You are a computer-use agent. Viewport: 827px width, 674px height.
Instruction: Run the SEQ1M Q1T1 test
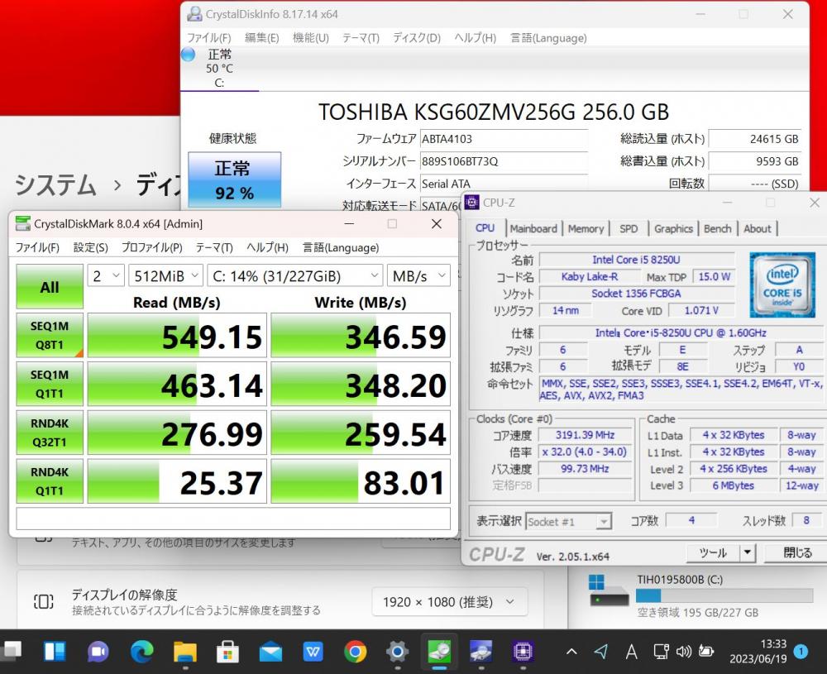pos(50,384)
